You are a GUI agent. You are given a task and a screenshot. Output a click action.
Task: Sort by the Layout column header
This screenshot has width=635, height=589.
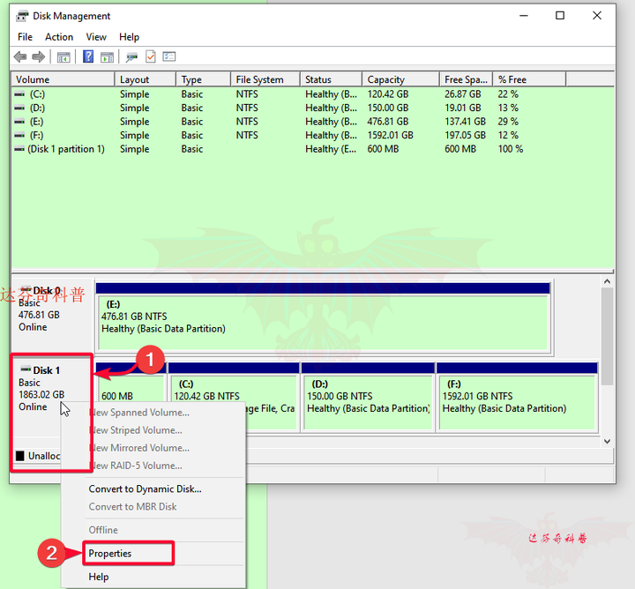146,79
